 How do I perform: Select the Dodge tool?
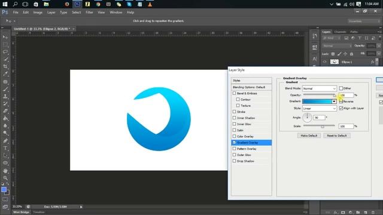5,133
